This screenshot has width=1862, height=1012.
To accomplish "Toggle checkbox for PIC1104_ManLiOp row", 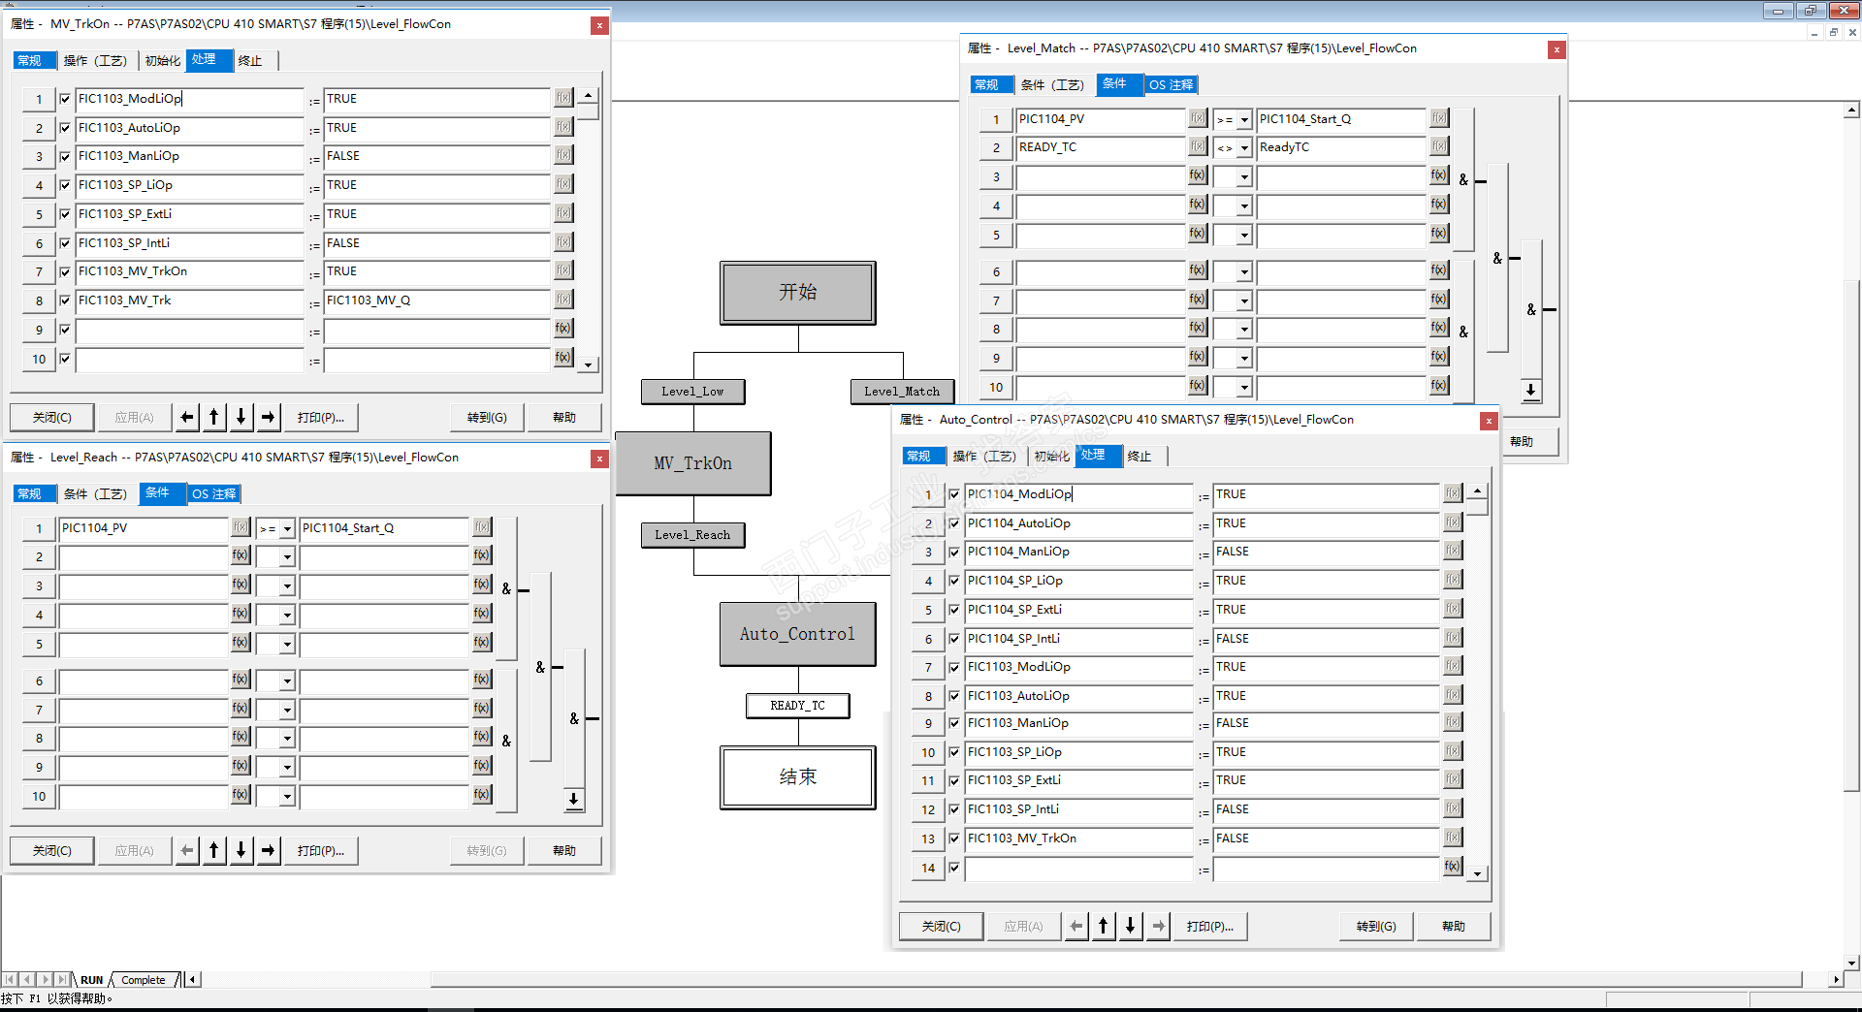I will [x=954, y=552].
